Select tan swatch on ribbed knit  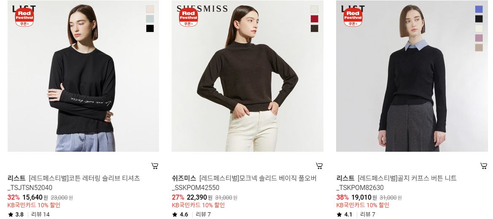pyautogui.click(x=479, y=47)
